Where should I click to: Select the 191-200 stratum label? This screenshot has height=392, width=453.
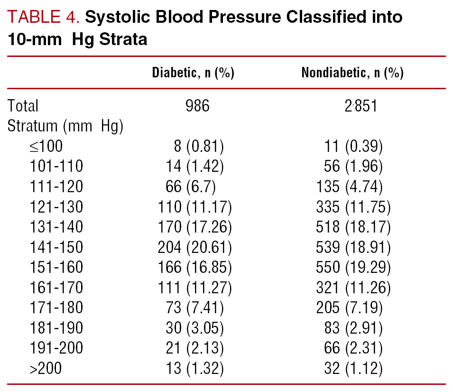click(x=56, y=348)
